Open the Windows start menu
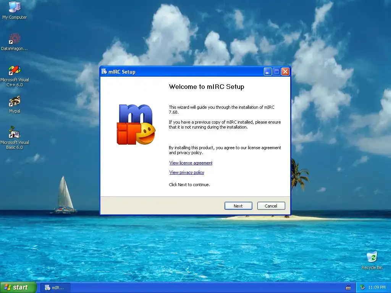 (x=18, y=287)
